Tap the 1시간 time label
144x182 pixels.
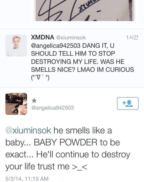tap(132, 37)
